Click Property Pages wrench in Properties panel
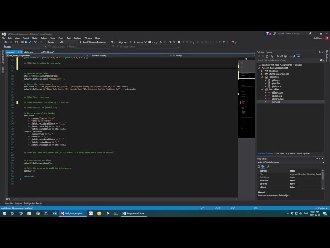The width and height of the screenshot is (330, 248). tap(268, 167)
